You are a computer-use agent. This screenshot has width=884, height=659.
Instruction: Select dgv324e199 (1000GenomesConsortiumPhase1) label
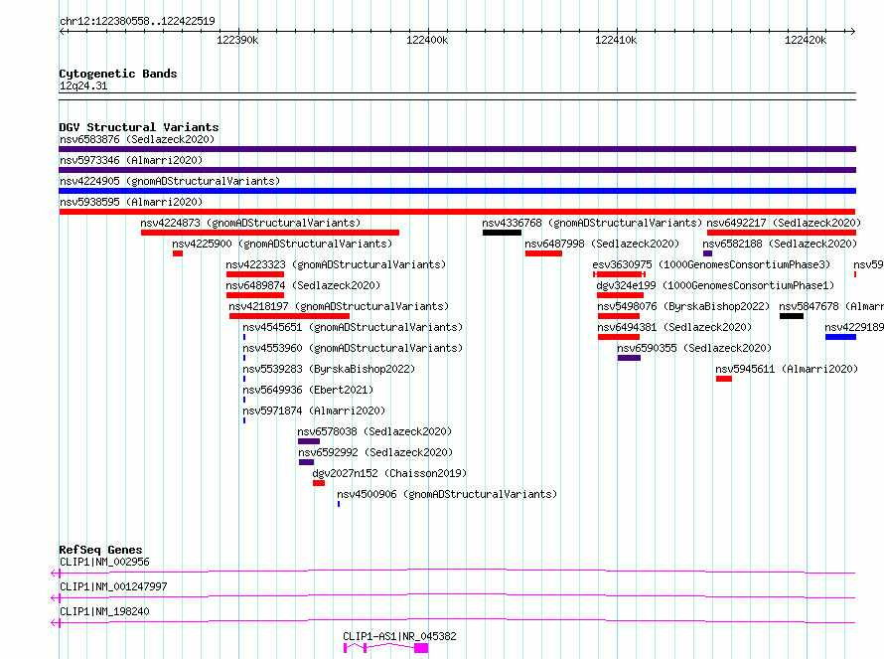715,285
